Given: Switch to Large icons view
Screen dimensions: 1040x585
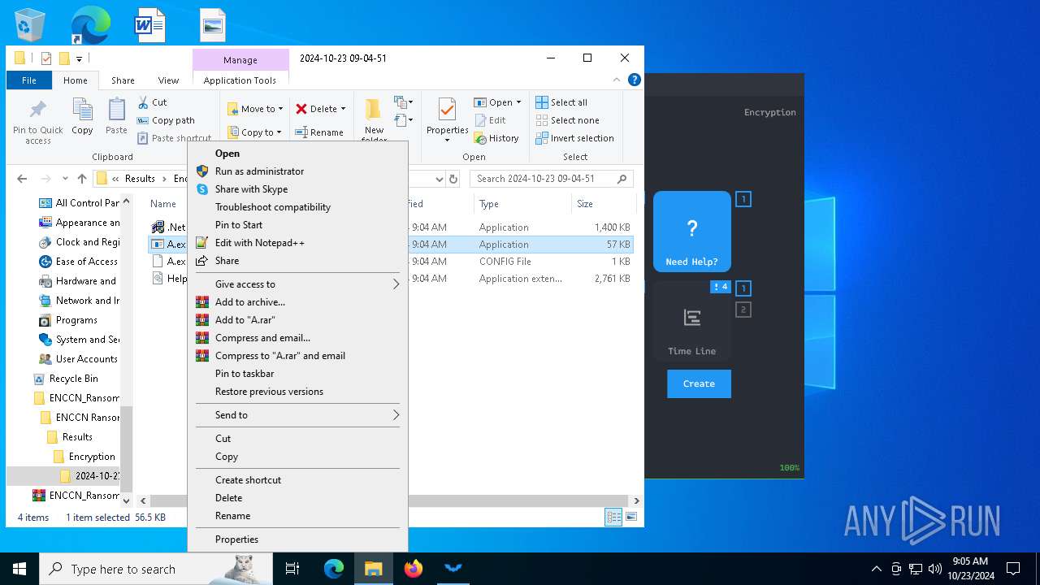Looking at the screenshot, I should pyautogui.click(x=631, y=517).
